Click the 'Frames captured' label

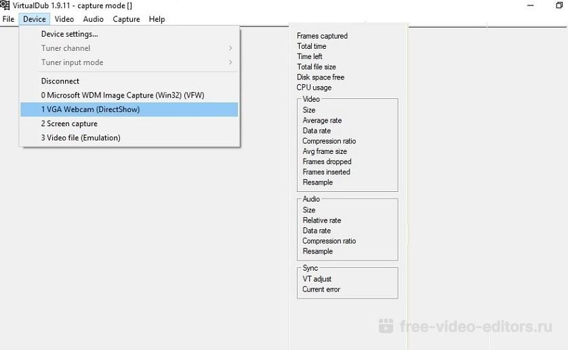point(322,35)
